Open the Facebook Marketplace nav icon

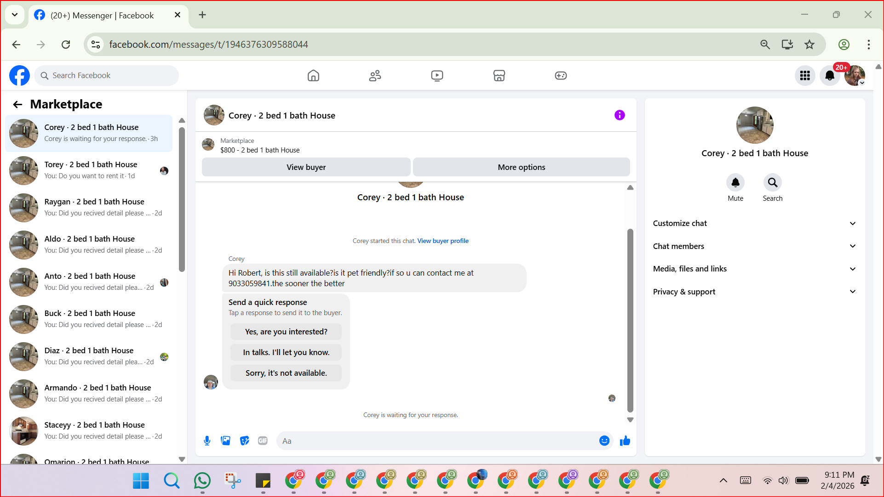pos(499,75)
